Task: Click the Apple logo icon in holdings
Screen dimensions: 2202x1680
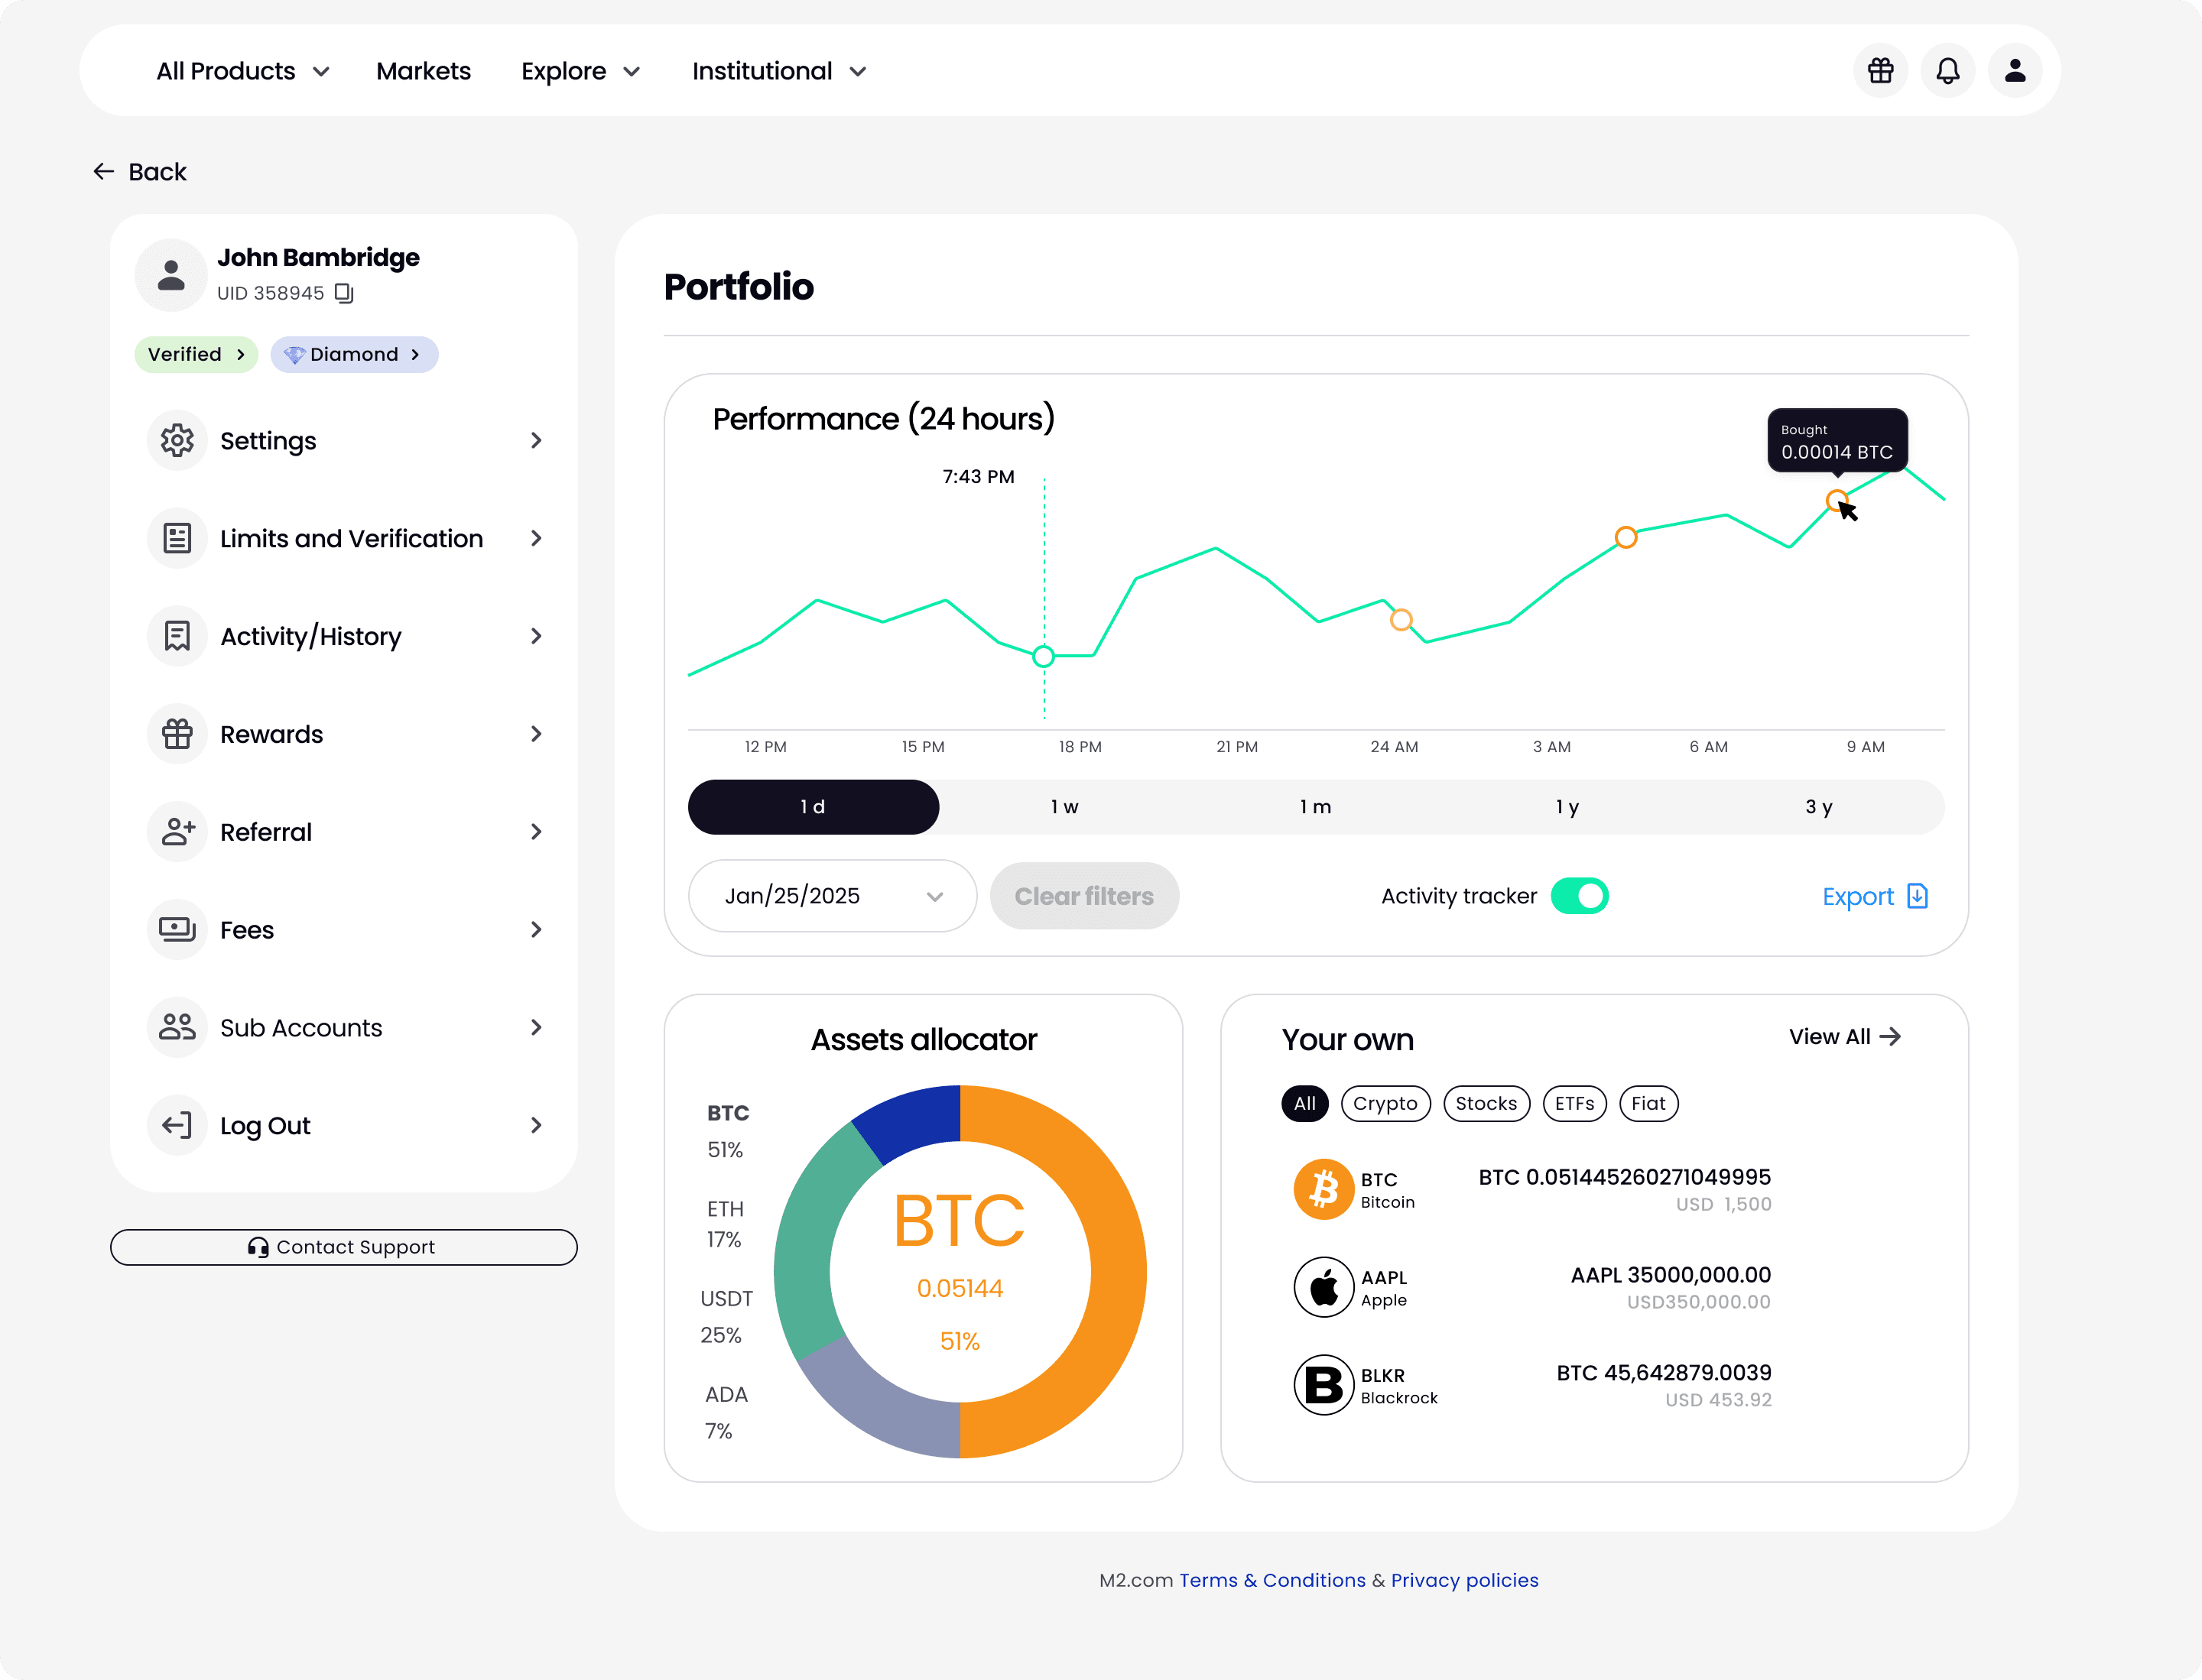Action: point(1323,1287)
